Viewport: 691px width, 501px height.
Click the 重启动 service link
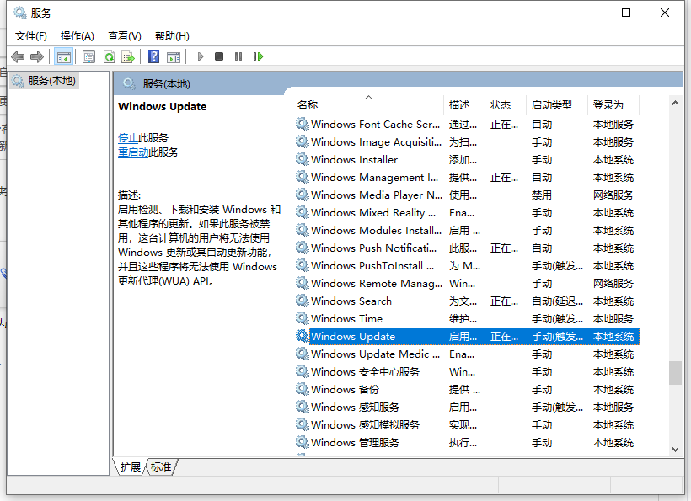133,152
